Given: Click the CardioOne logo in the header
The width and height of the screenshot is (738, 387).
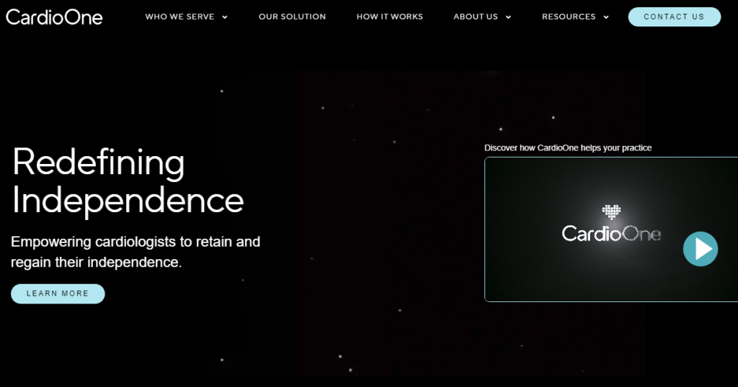Looking at the screenshot, I should (x=54, y=17).
